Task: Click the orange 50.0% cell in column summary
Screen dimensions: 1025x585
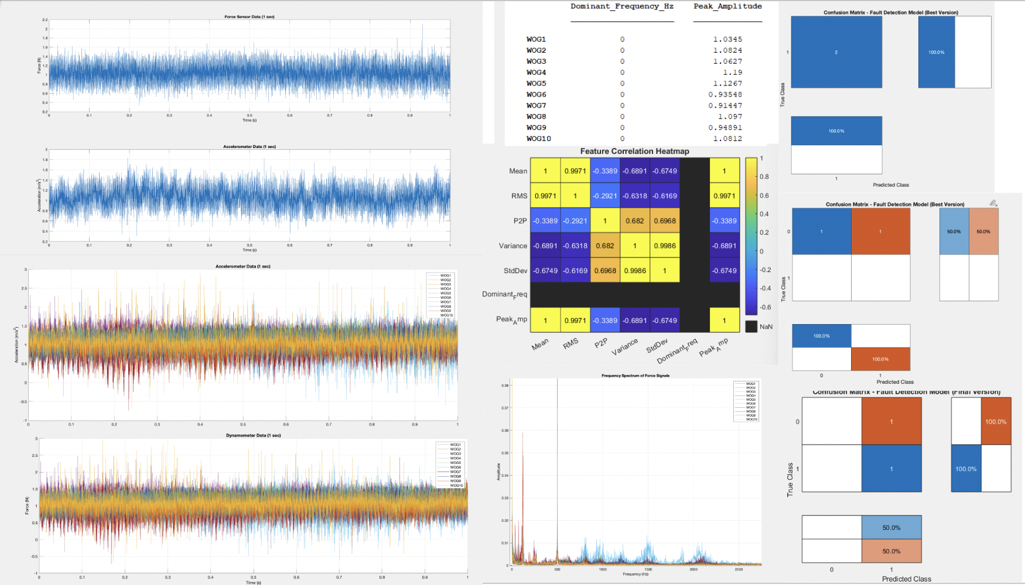Action: pyautogui.click(x=891, y=551)
